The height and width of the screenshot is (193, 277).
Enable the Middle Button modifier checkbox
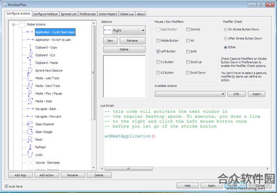click(x=158, y=41)
